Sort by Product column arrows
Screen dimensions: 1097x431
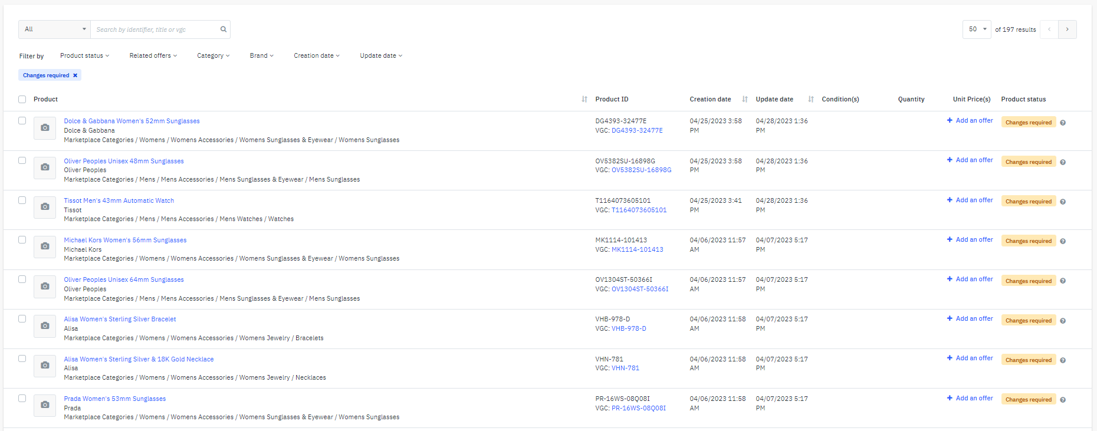coord(584,99)
